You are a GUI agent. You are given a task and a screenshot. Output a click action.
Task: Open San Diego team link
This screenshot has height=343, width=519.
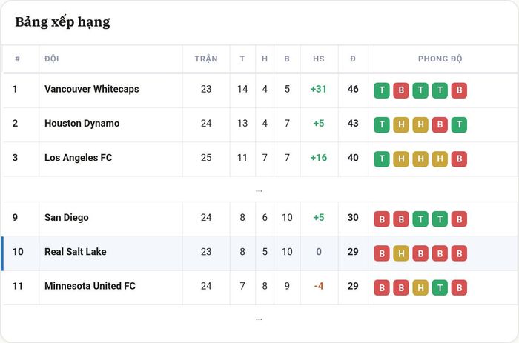click(x=67, y=217)
